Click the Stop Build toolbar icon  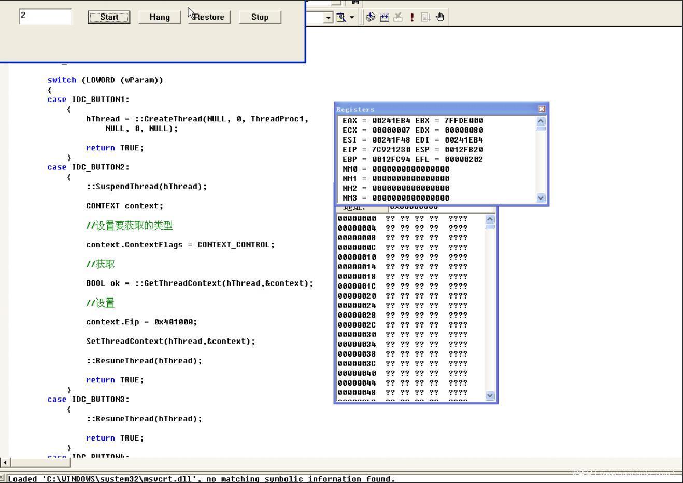[x=398, y=17]
